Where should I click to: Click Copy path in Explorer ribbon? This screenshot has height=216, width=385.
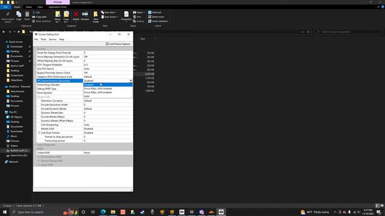coord(39,17)
